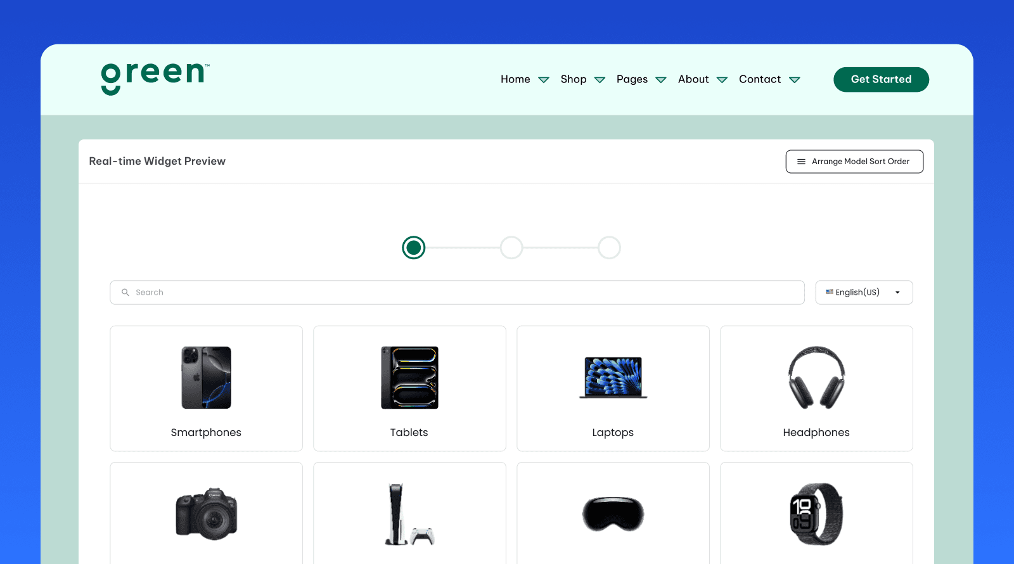Open the Home menu

tap(515, 79)
